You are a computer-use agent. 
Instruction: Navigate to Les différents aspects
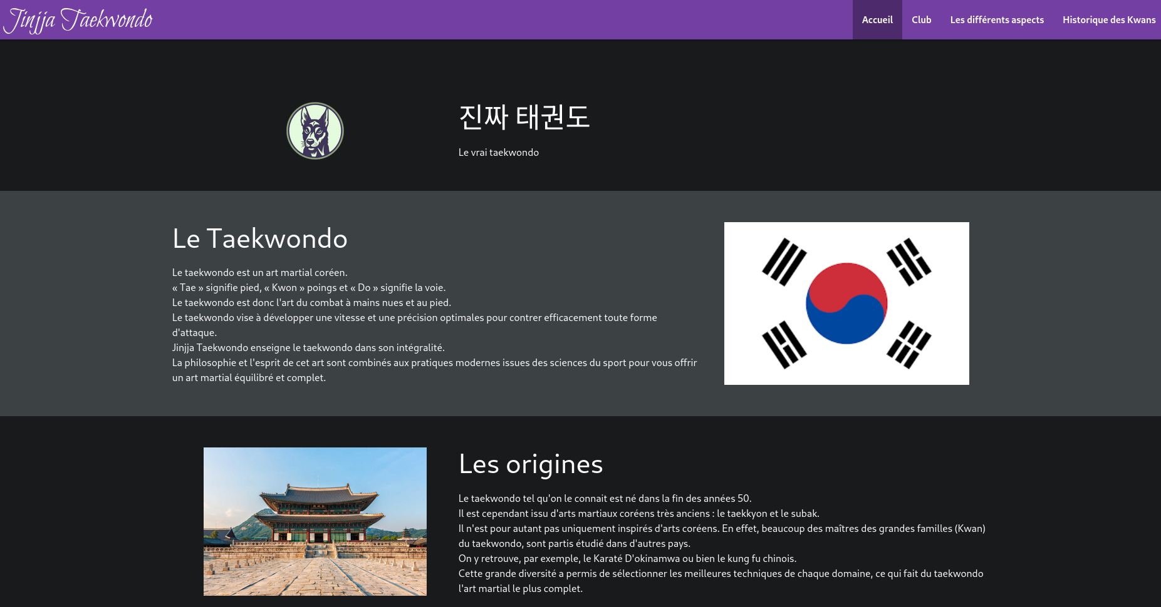click(x=997, y=19)
